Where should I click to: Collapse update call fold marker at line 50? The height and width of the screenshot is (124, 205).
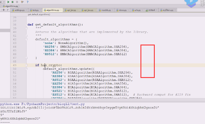click(x=26, y=69)
